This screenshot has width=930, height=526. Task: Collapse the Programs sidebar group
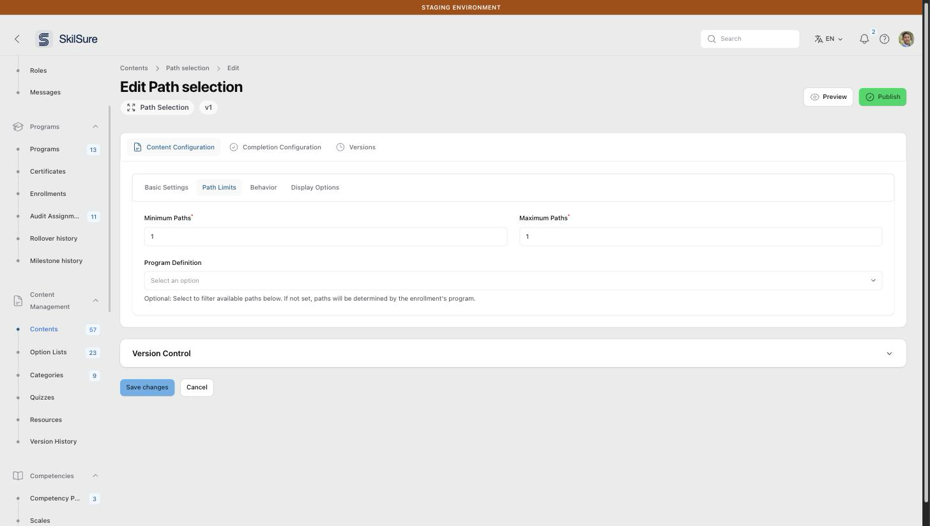point(95,126)
